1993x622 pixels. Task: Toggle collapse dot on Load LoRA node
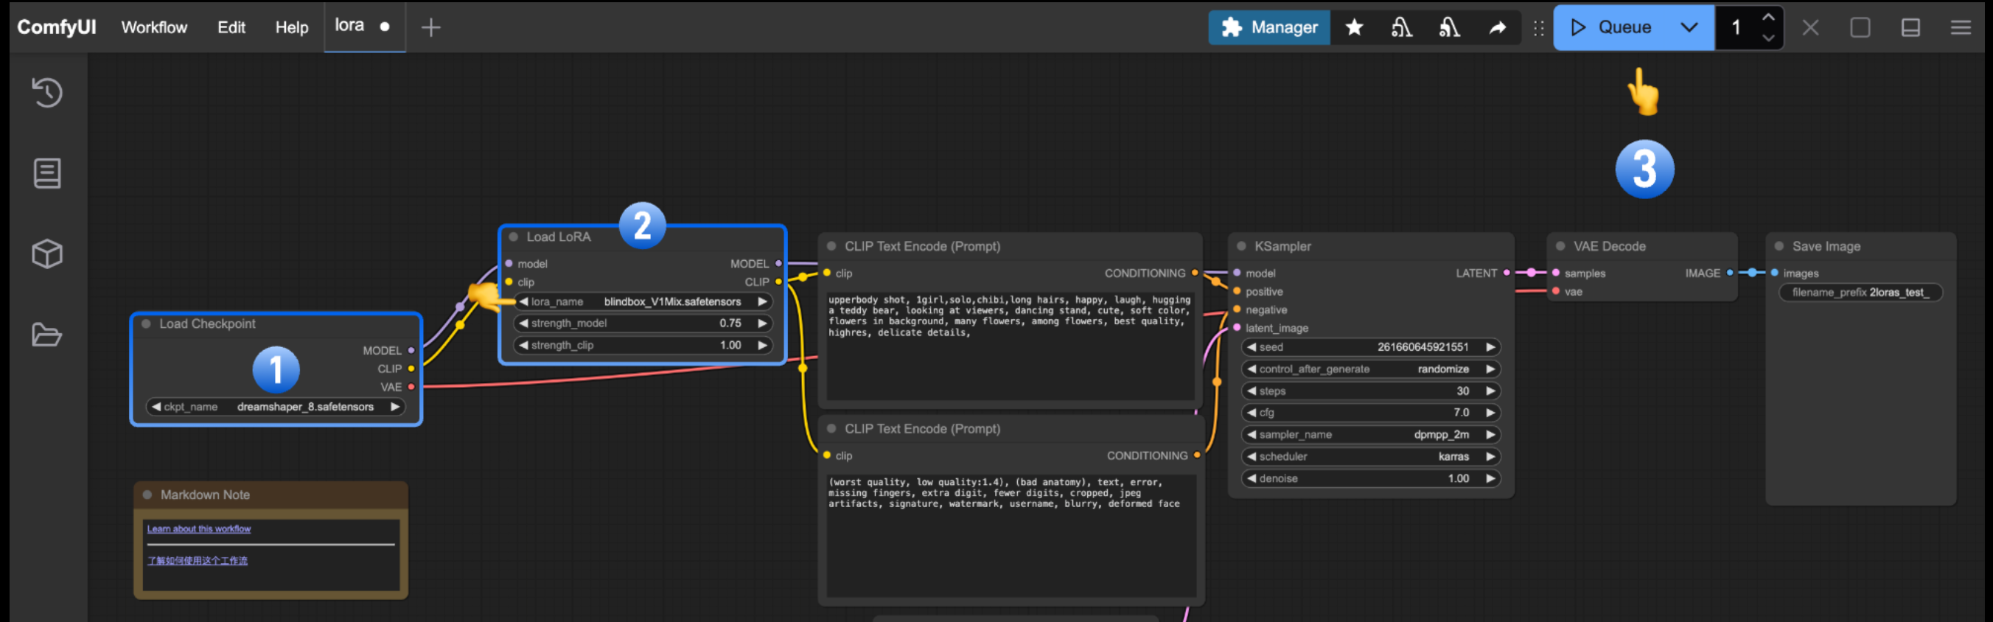[x=514, y=237]
